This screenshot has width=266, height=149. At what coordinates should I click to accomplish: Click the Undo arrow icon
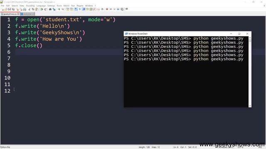[x=42, y=9]
